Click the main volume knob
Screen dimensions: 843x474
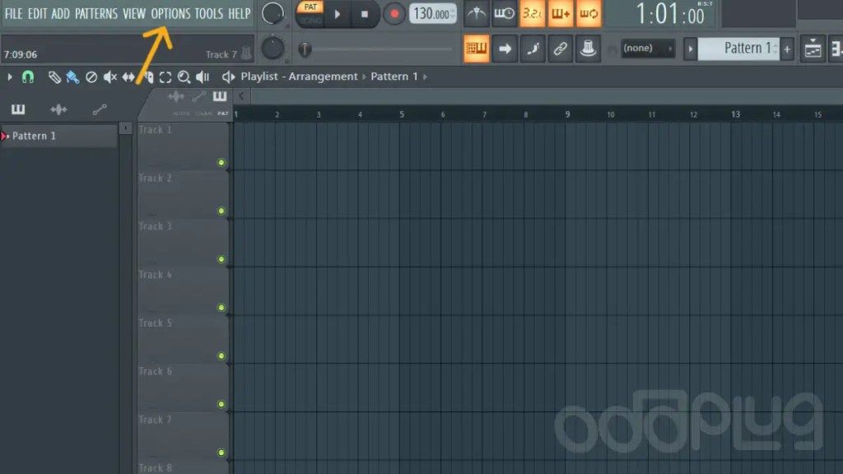pyautogui.click(x=272, y=13)
